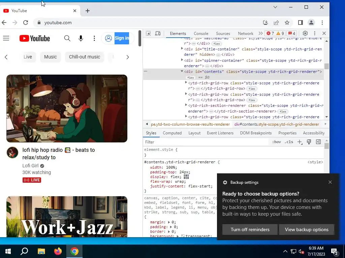Show next filter chips arrow
345x258 pixels.
coord(128,57)
